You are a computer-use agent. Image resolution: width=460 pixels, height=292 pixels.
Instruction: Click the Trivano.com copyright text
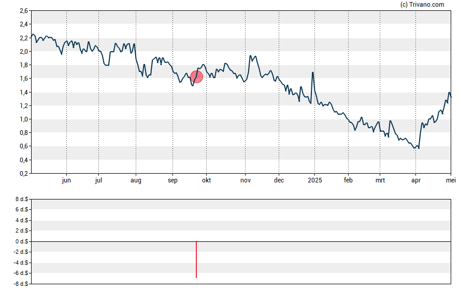422,4
